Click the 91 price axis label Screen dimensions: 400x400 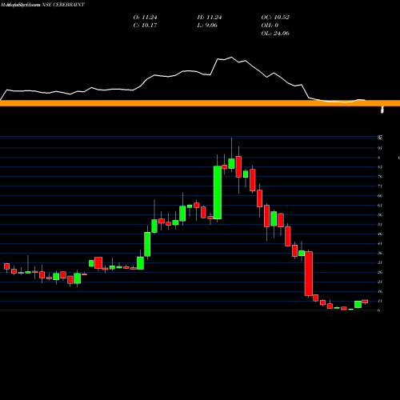[x=380, y=148]
